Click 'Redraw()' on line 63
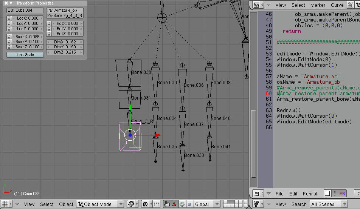This screenshot has width=360, height=209. point(289,110)
